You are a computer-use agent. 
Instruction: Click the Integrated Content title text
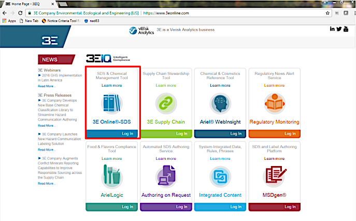[220, 195]
